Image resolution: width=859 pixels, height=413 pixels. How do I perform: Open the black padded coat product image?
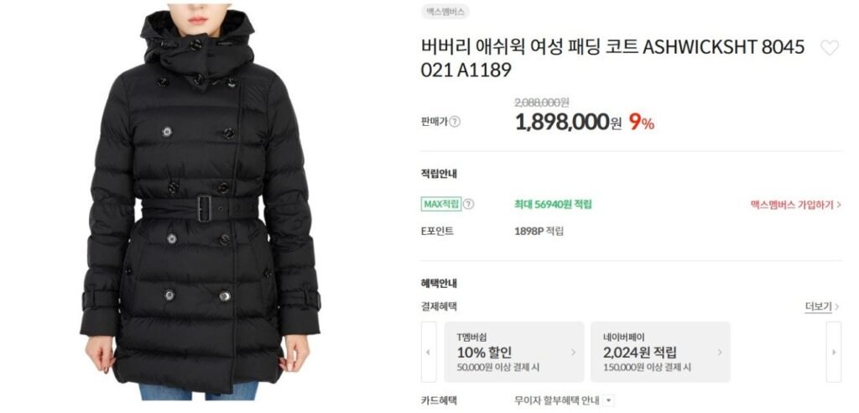tap(200, 203)
